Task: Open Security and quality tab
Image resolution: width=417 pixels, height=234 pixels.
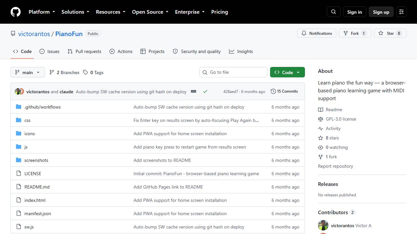Action: pos(197,51)
